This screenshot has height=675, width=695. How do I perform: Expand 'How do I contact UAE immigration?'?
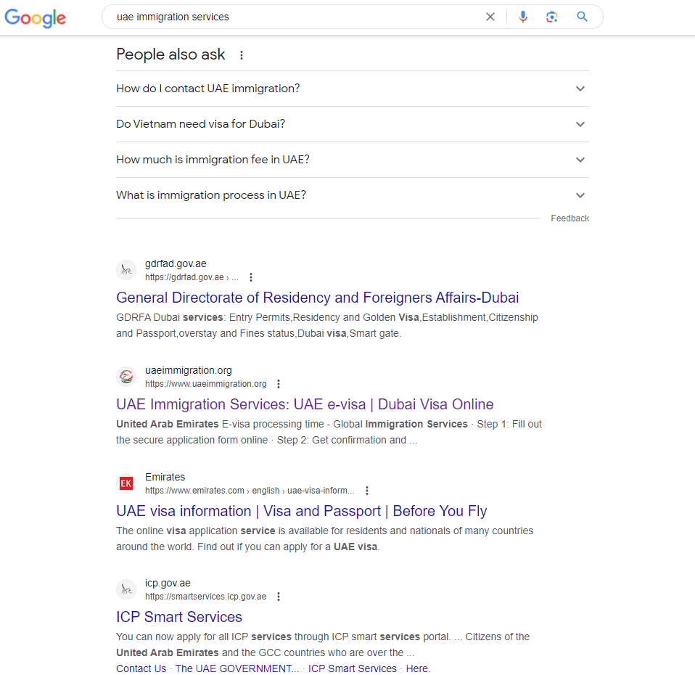(580, 88)
